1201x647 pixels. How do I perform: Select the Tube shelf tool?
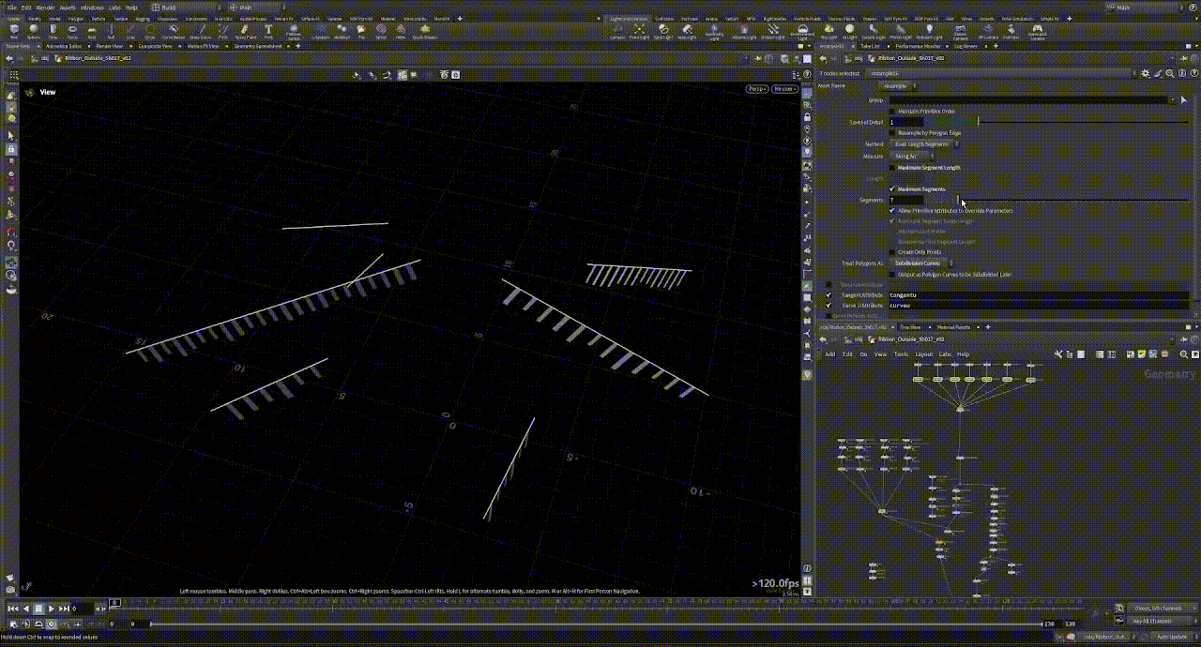tap(53, 31)
